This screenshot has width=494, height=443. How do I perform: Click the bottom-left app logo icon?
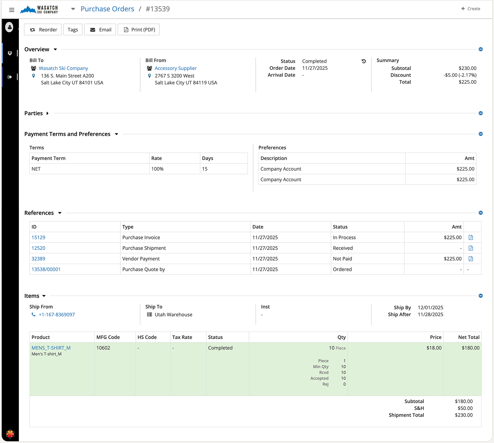[x=10, y=434]
